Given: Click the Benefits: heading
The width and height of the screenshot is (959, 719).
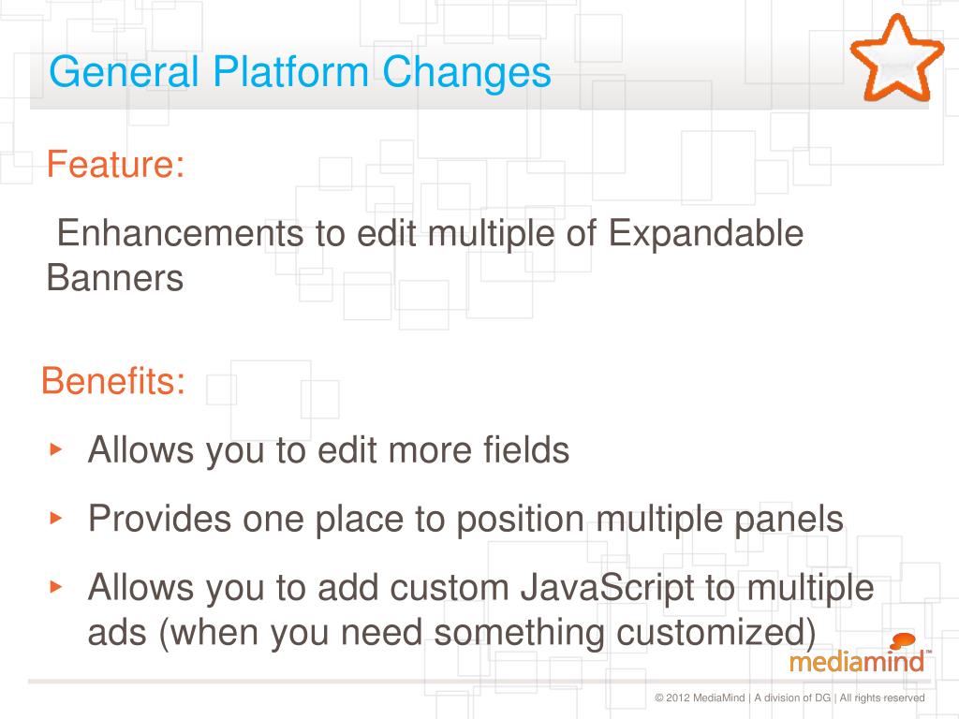Looking at the screenshot, I should tap(113, 381).
